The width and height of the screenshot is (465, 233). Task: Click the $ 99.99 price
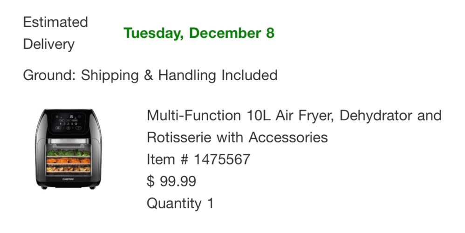171,181
